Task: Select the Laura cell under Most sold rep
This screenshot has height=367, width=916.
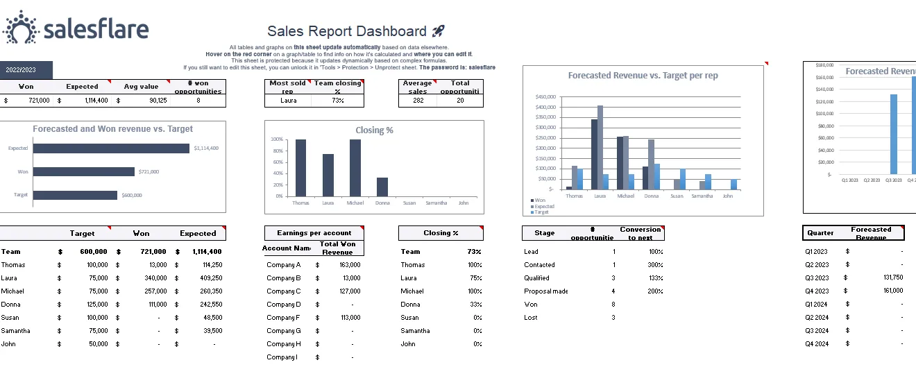Action: click(x=288, y=101)
